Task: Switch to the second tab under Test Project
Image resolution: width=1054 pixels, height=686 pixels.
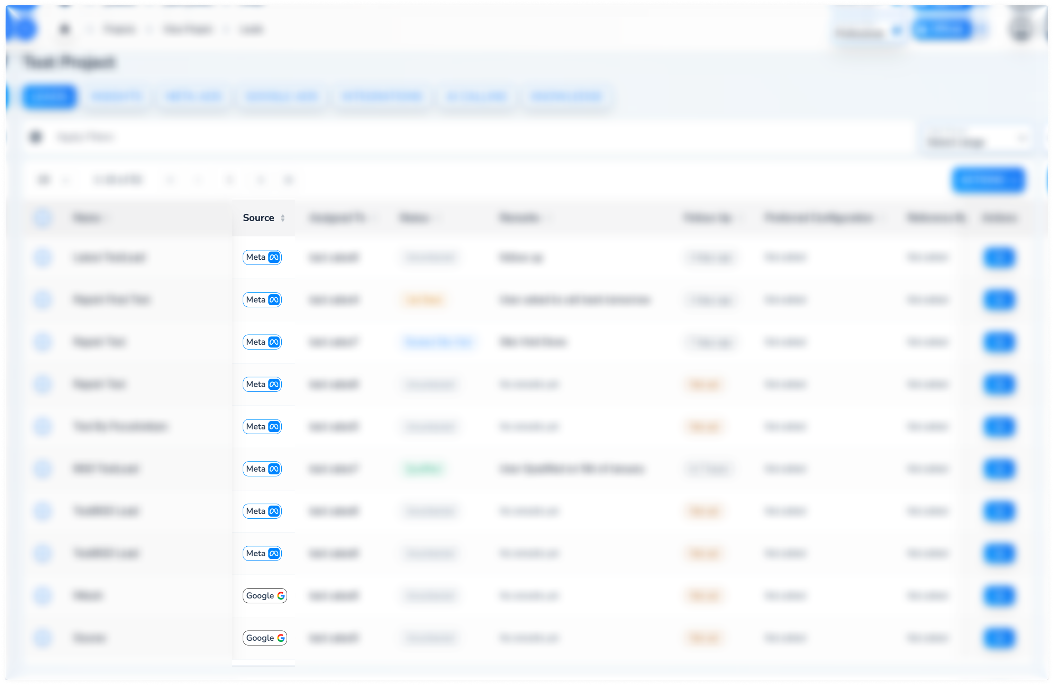Action: [117, 96]
